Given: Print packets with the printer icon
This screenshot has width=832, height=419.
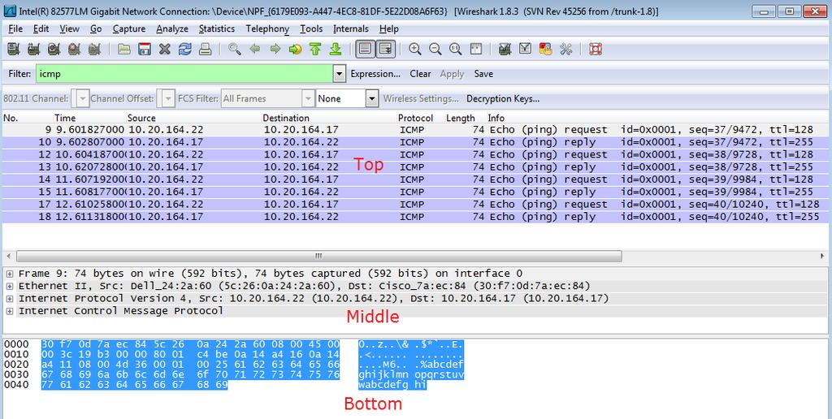Looking at the screenshot, I should 206,50.
